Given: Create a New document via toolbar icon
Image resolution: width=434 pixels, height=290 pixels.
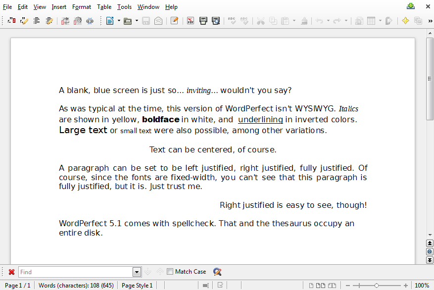Looking at the screenshot, I should pos(110,21).
